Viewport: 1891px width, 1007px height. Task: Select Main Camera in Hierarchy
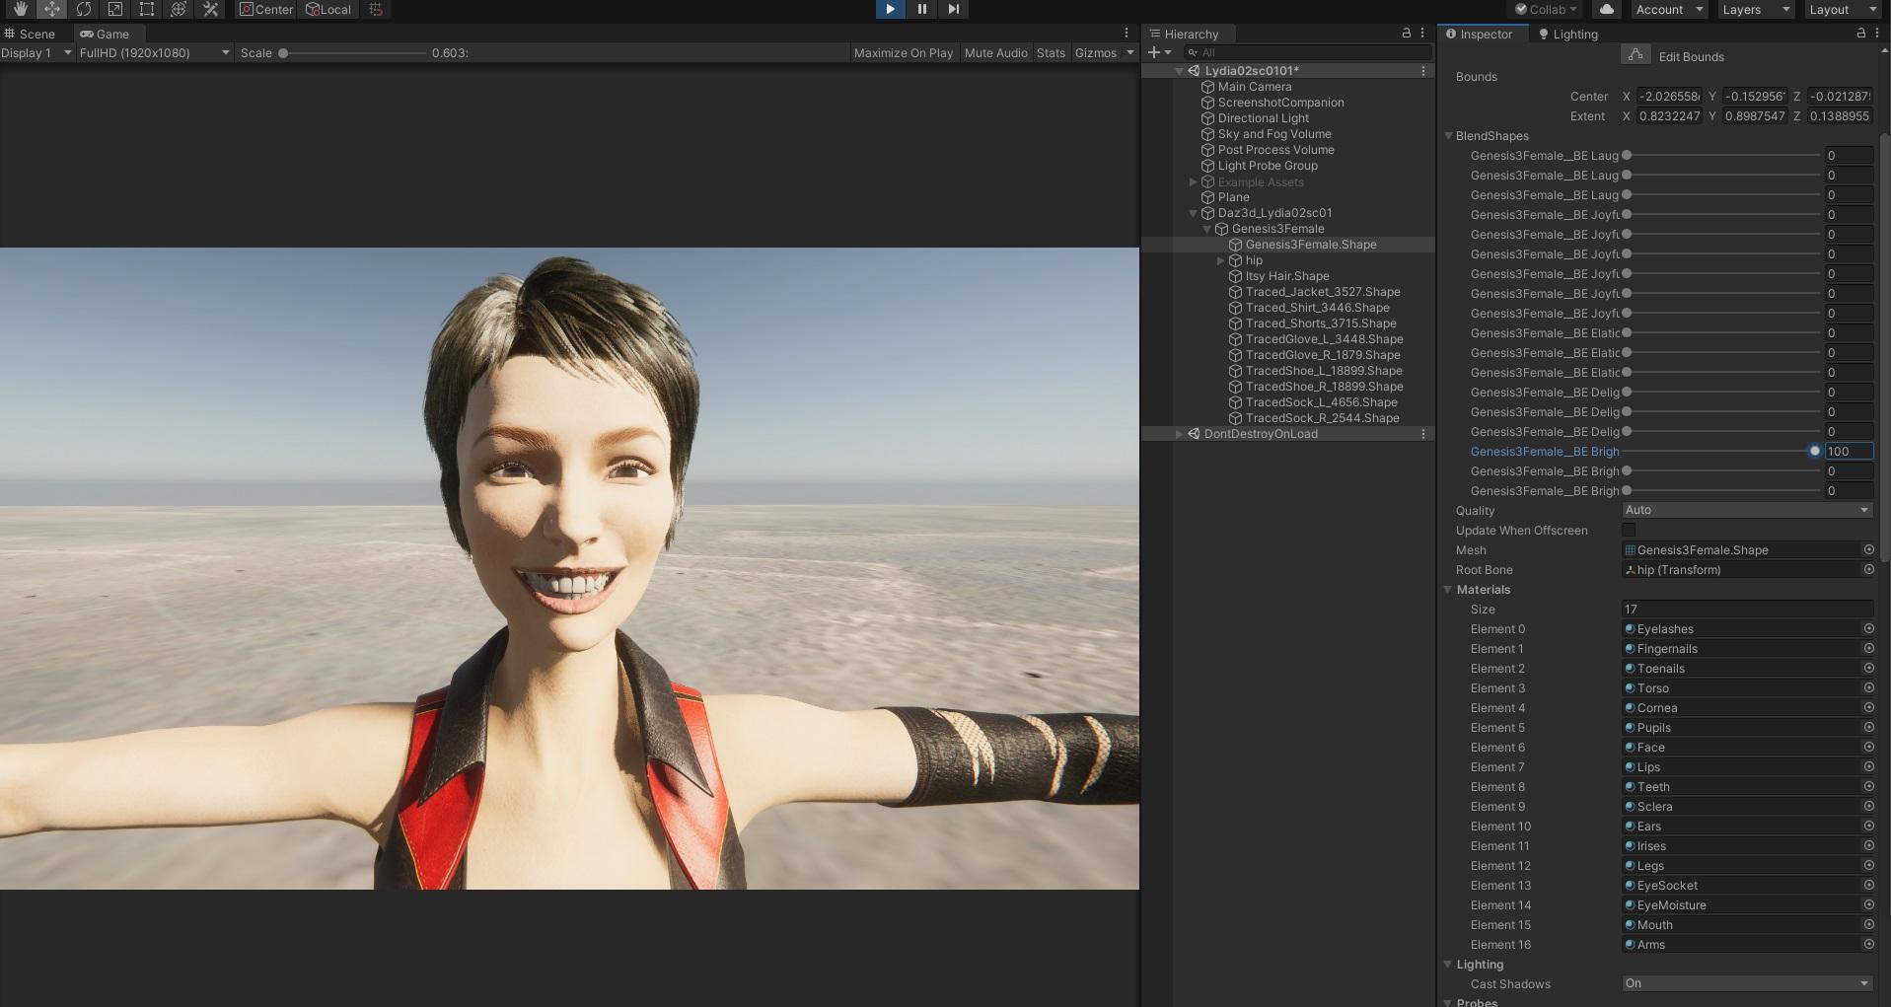click(1254, 87)
